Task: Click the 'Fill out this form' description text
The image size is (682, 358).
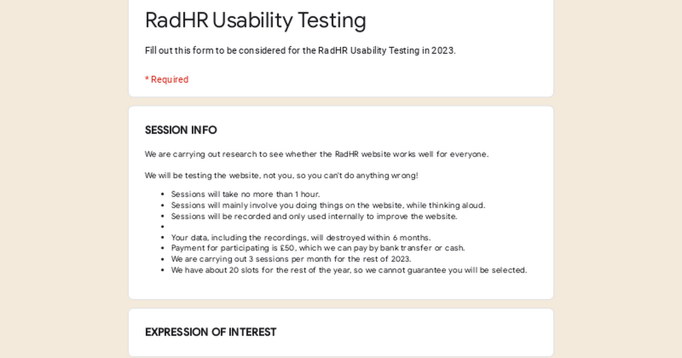Action: tap(300, 51)
